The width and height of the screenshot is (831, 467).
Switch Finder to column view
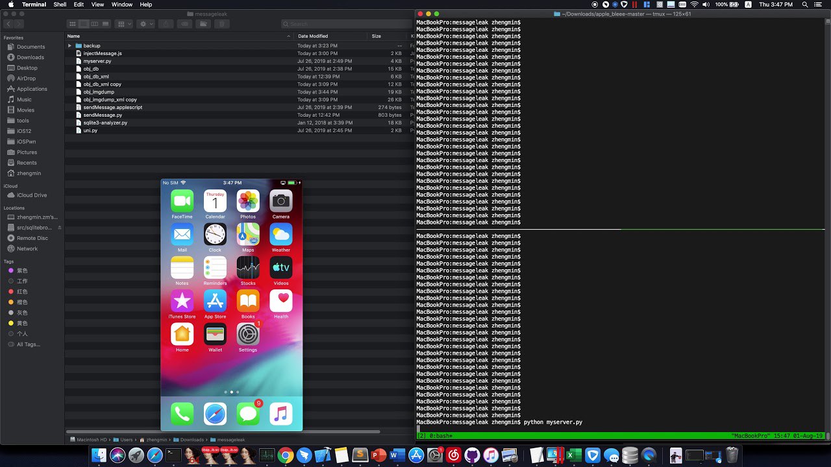tap(95, 24)
